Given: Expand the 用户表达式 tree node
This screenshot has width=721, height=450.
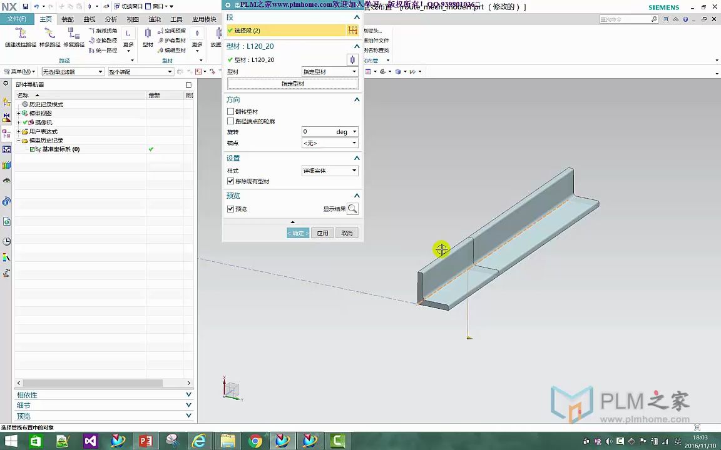Looking at the screenshot, I should point(18,132).
